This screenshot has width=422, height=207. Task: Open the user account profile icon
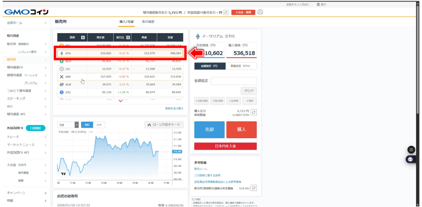(x=260, y=12)
